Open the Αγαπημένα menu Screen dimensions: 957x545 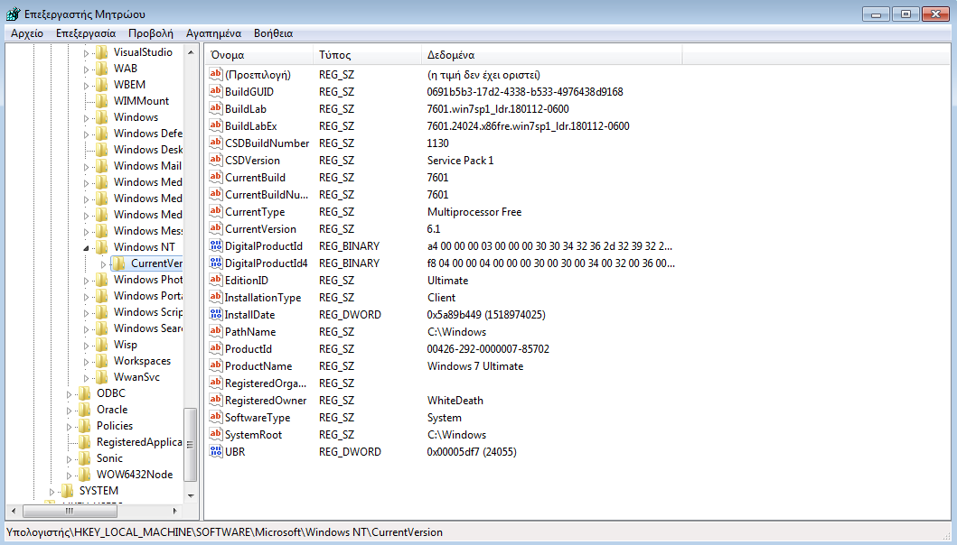213,32
